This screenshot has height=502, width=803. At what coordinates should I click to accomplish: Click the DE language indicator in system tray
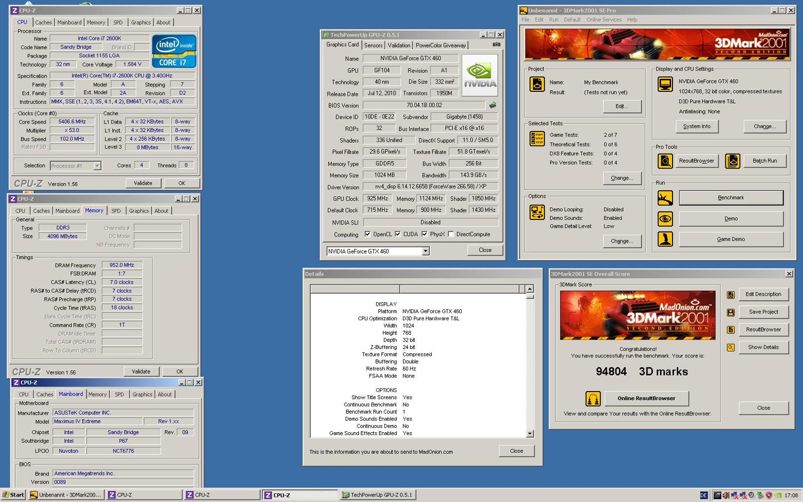tap(704, 495)
